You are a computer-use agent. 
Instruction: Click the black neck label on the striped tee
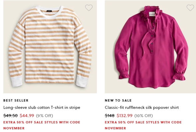[x=49, y=11]
